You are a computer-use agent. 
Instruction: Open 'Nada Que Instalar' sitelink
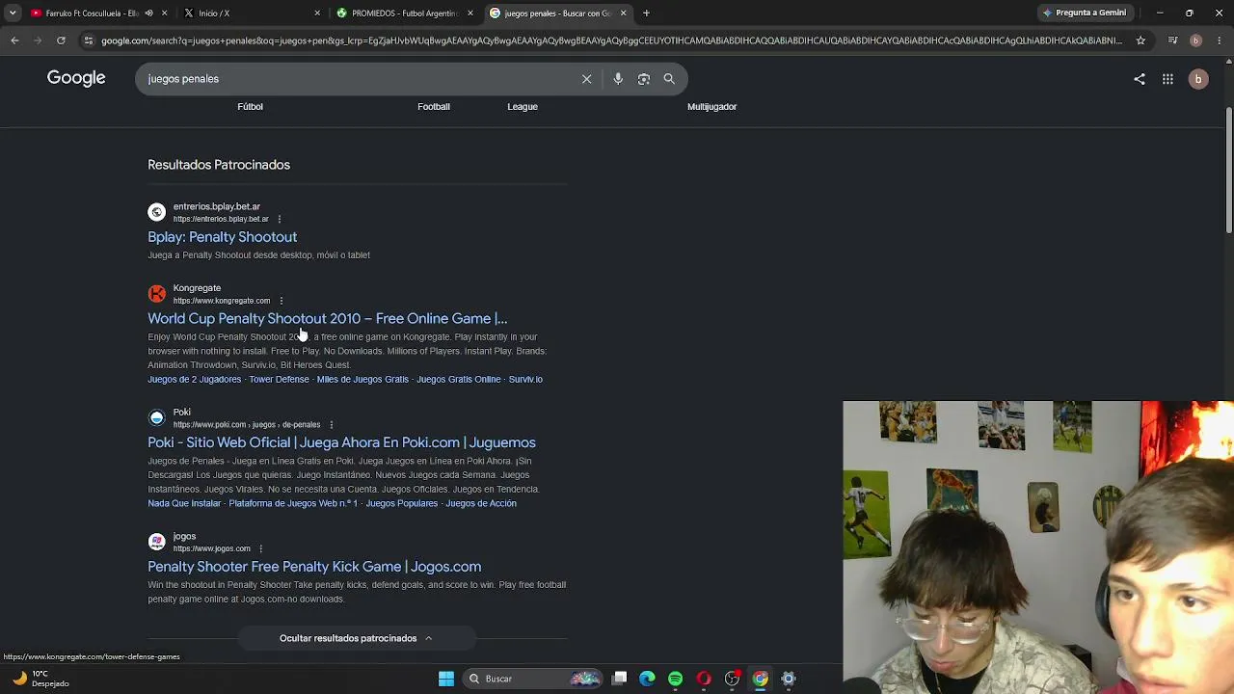[x=184, y=504]
